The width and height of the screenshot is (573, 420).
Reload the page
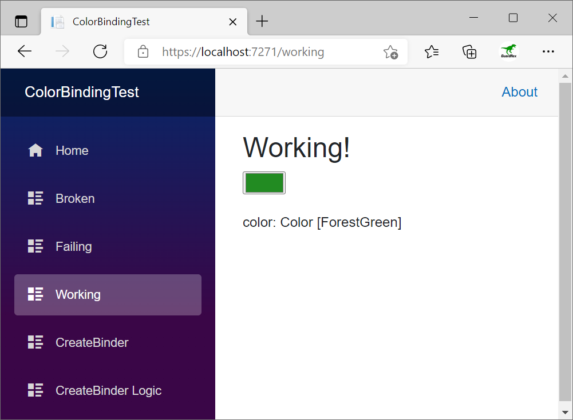point(100,51)
